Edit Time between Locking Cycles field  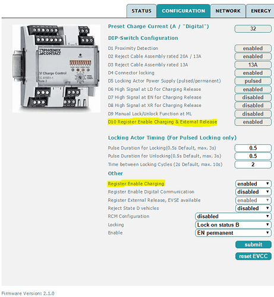[253, 165]
